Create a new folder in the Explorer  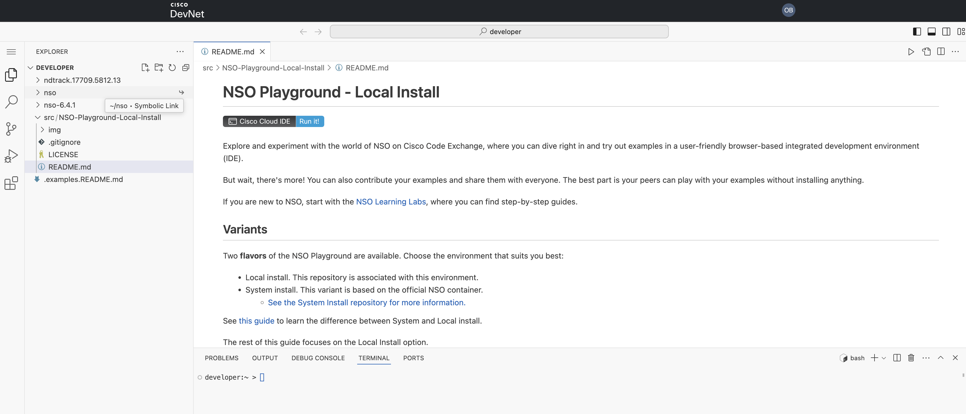coord(159,68)
